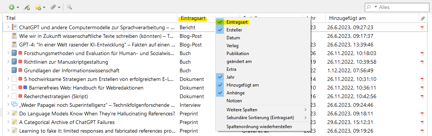Click blog post icon of GPT-4 row

14,45
